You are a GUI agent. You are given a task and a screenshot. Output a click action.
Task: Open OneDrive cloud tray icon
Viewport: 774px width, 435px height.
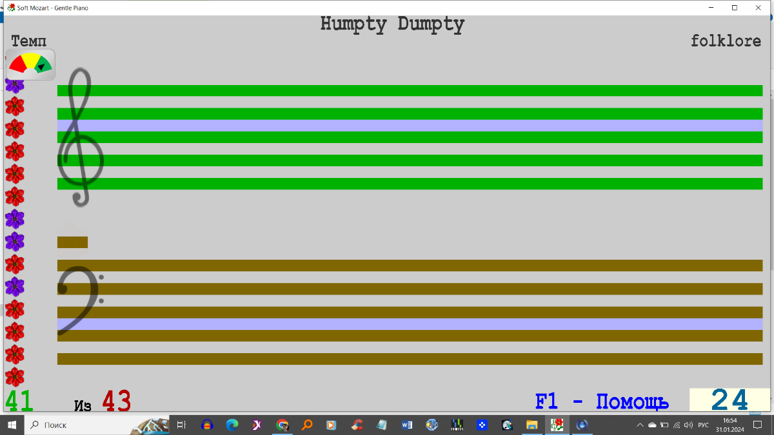click(x=652, y=425)
